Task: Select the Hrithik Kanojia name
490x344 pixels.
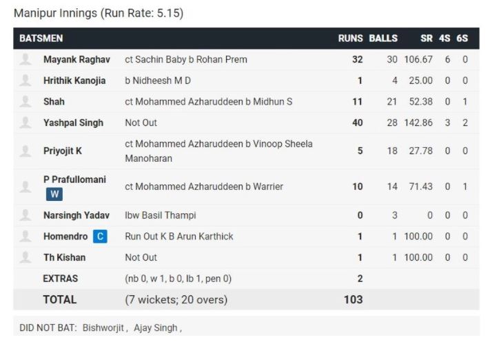Action: pyautogui.click(x=74, y=80)
